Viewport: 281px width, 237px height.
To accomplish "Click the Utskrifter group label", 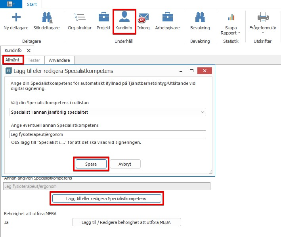I will (262, 41).
